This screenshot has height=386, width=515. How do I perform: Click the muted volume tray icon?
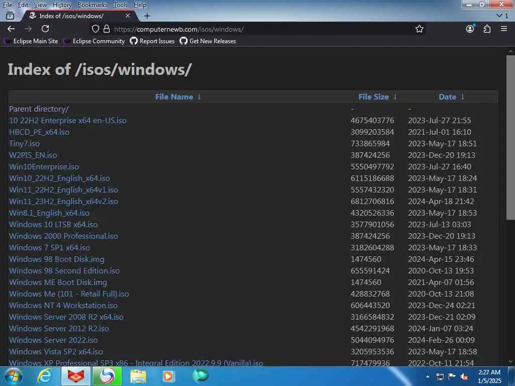coord(464,377)
